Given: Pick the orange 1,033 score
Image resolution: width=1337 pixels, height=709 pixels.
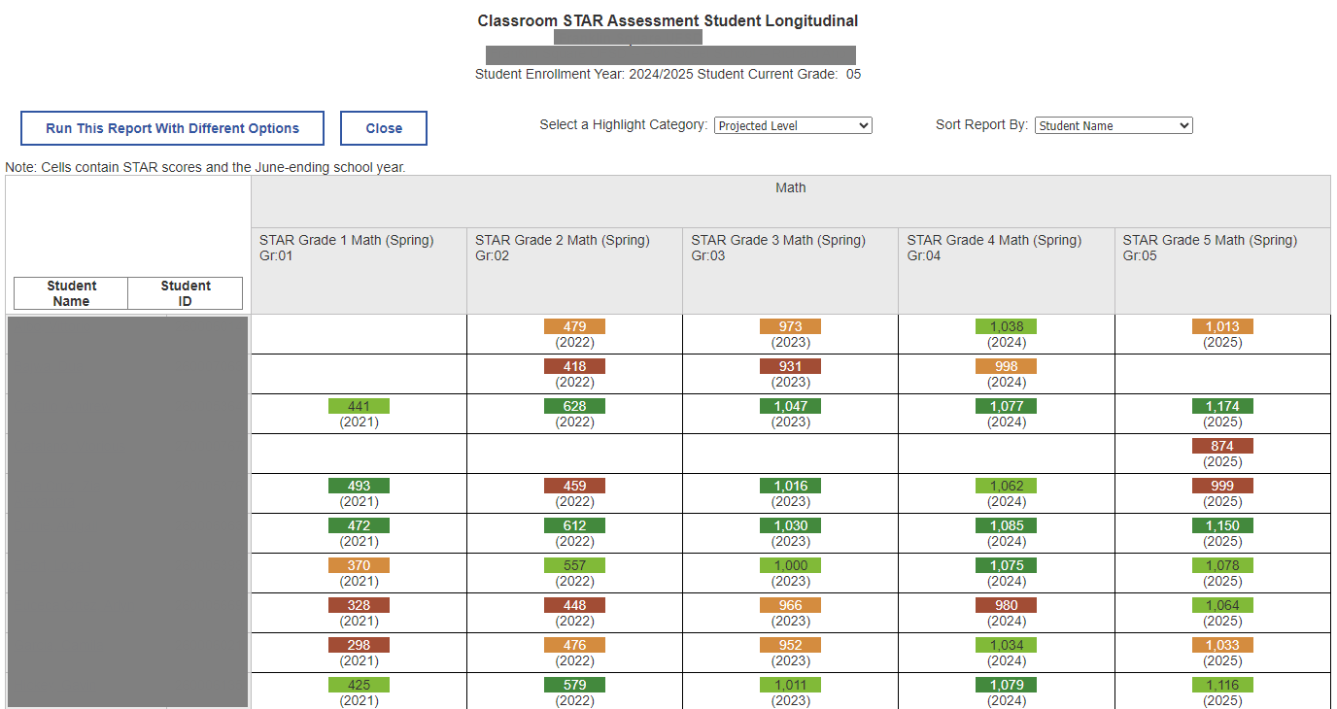Looking at the screenshot, I should click(1222, 645).
